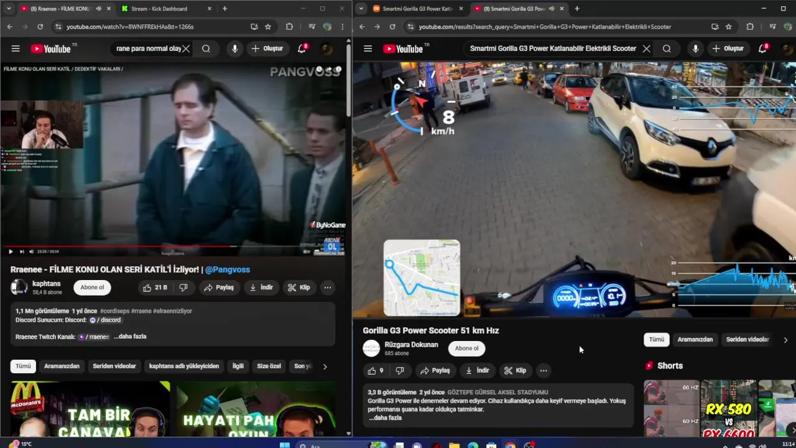Select Seriden videolar chip in left window

coord(114,366)
